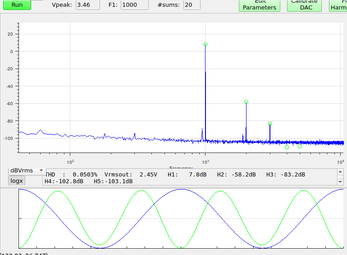Image resolution: width=347 pixels, height=255 pixels.
Task: Click the third harmonic marker circle
Action: tap(270, 124)
